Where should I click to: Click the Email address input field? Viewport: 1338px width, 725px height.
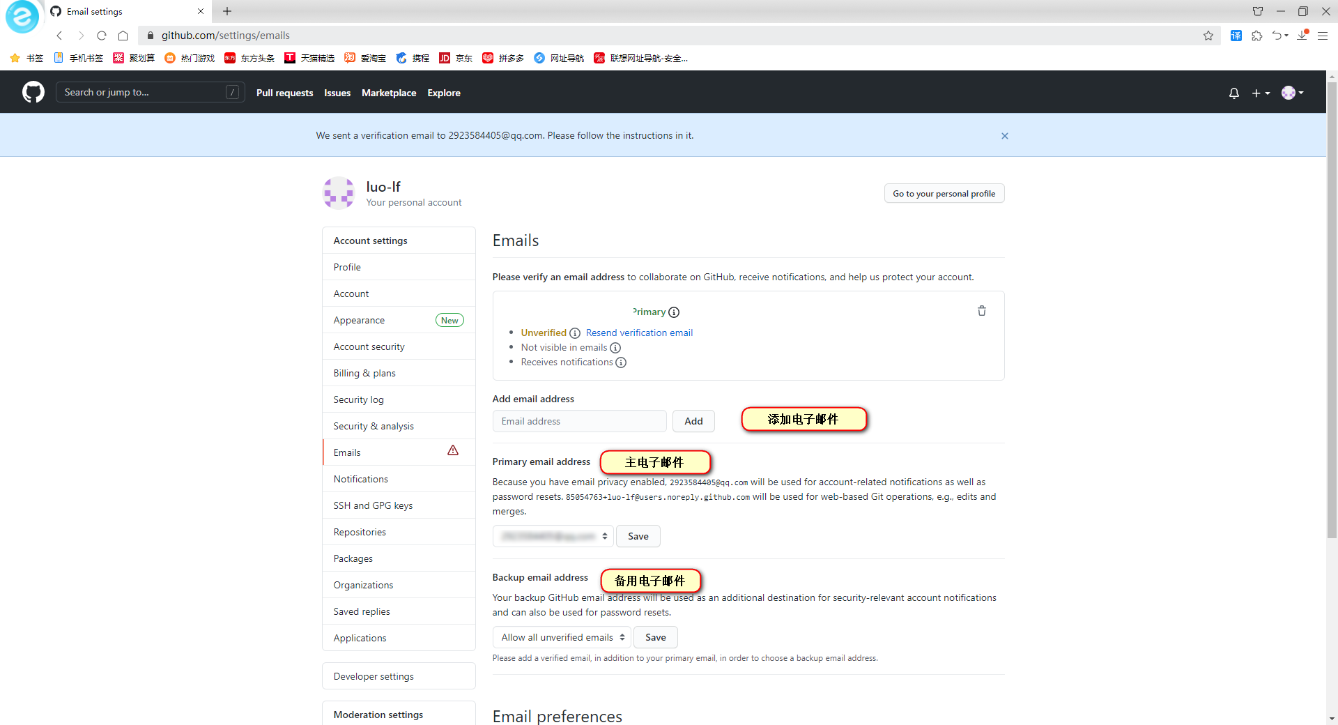pos(579,421)
